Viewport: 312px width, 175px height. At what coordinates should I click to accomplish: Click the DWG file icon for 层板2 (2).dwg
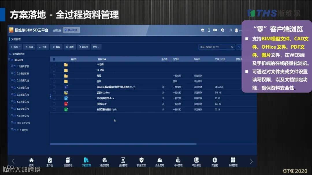[x=66, y=93]
